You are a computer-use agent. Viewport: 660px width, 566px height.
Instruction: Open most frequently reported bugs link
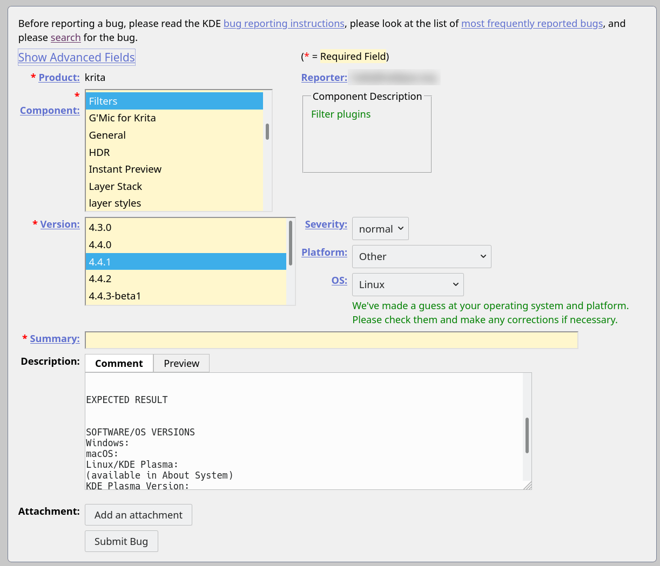click(x=531, y=24)
